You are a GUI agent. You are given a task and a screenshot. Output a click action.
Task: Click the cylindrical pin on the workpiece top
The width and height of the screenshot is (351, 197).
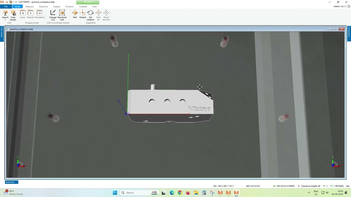coord(154,87)
